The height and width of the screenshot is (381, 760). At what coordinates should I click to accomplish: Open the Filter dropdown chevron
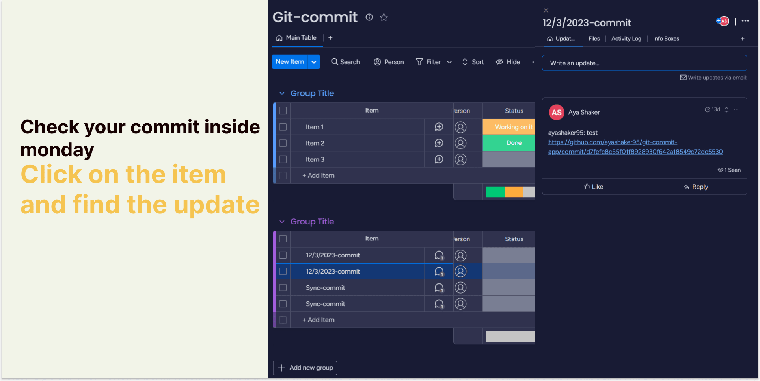[x=449, y=62]
